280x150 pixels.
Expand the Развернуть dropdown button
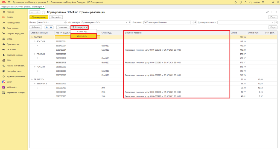[x=80, y=27]
